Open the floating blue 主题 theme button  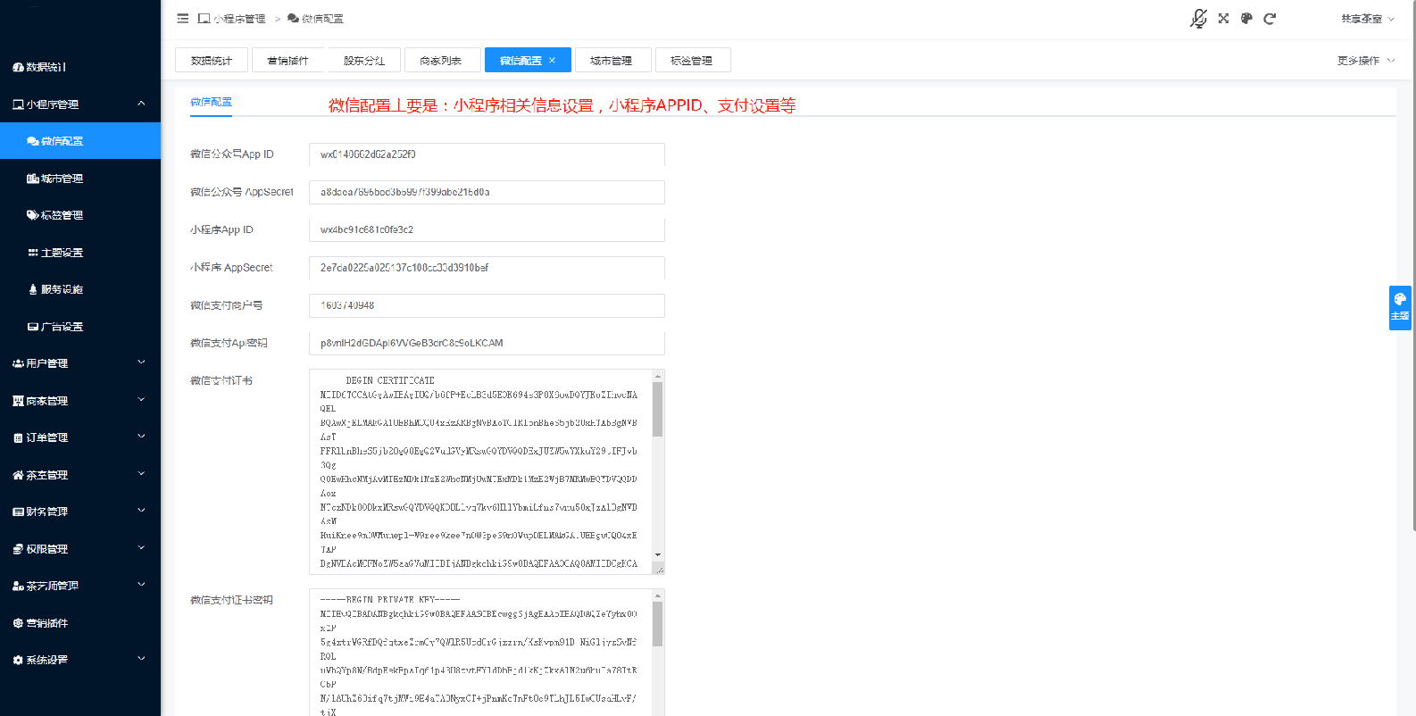pos(1400,307)
